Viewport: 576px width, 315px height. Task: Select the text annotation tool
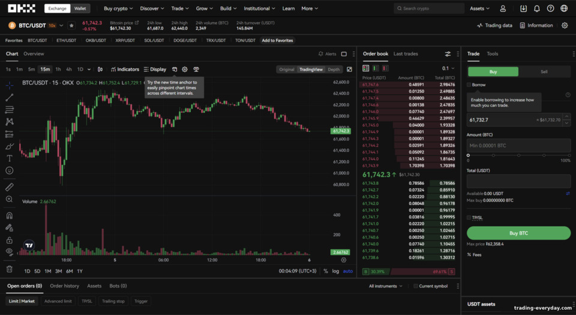coord(10,158)
